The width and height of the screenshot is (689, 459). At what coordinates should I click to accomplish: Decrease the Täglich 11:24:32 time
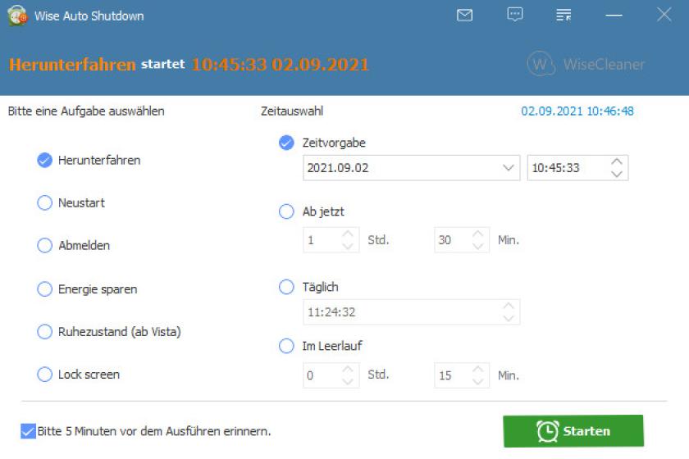pyautogui.click(x=509, y=319)
